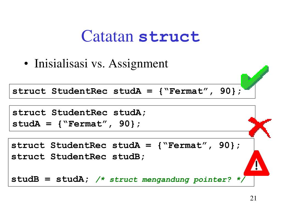Select the word struct in the title
281x211 pixels.
click(x=169, y=37)
